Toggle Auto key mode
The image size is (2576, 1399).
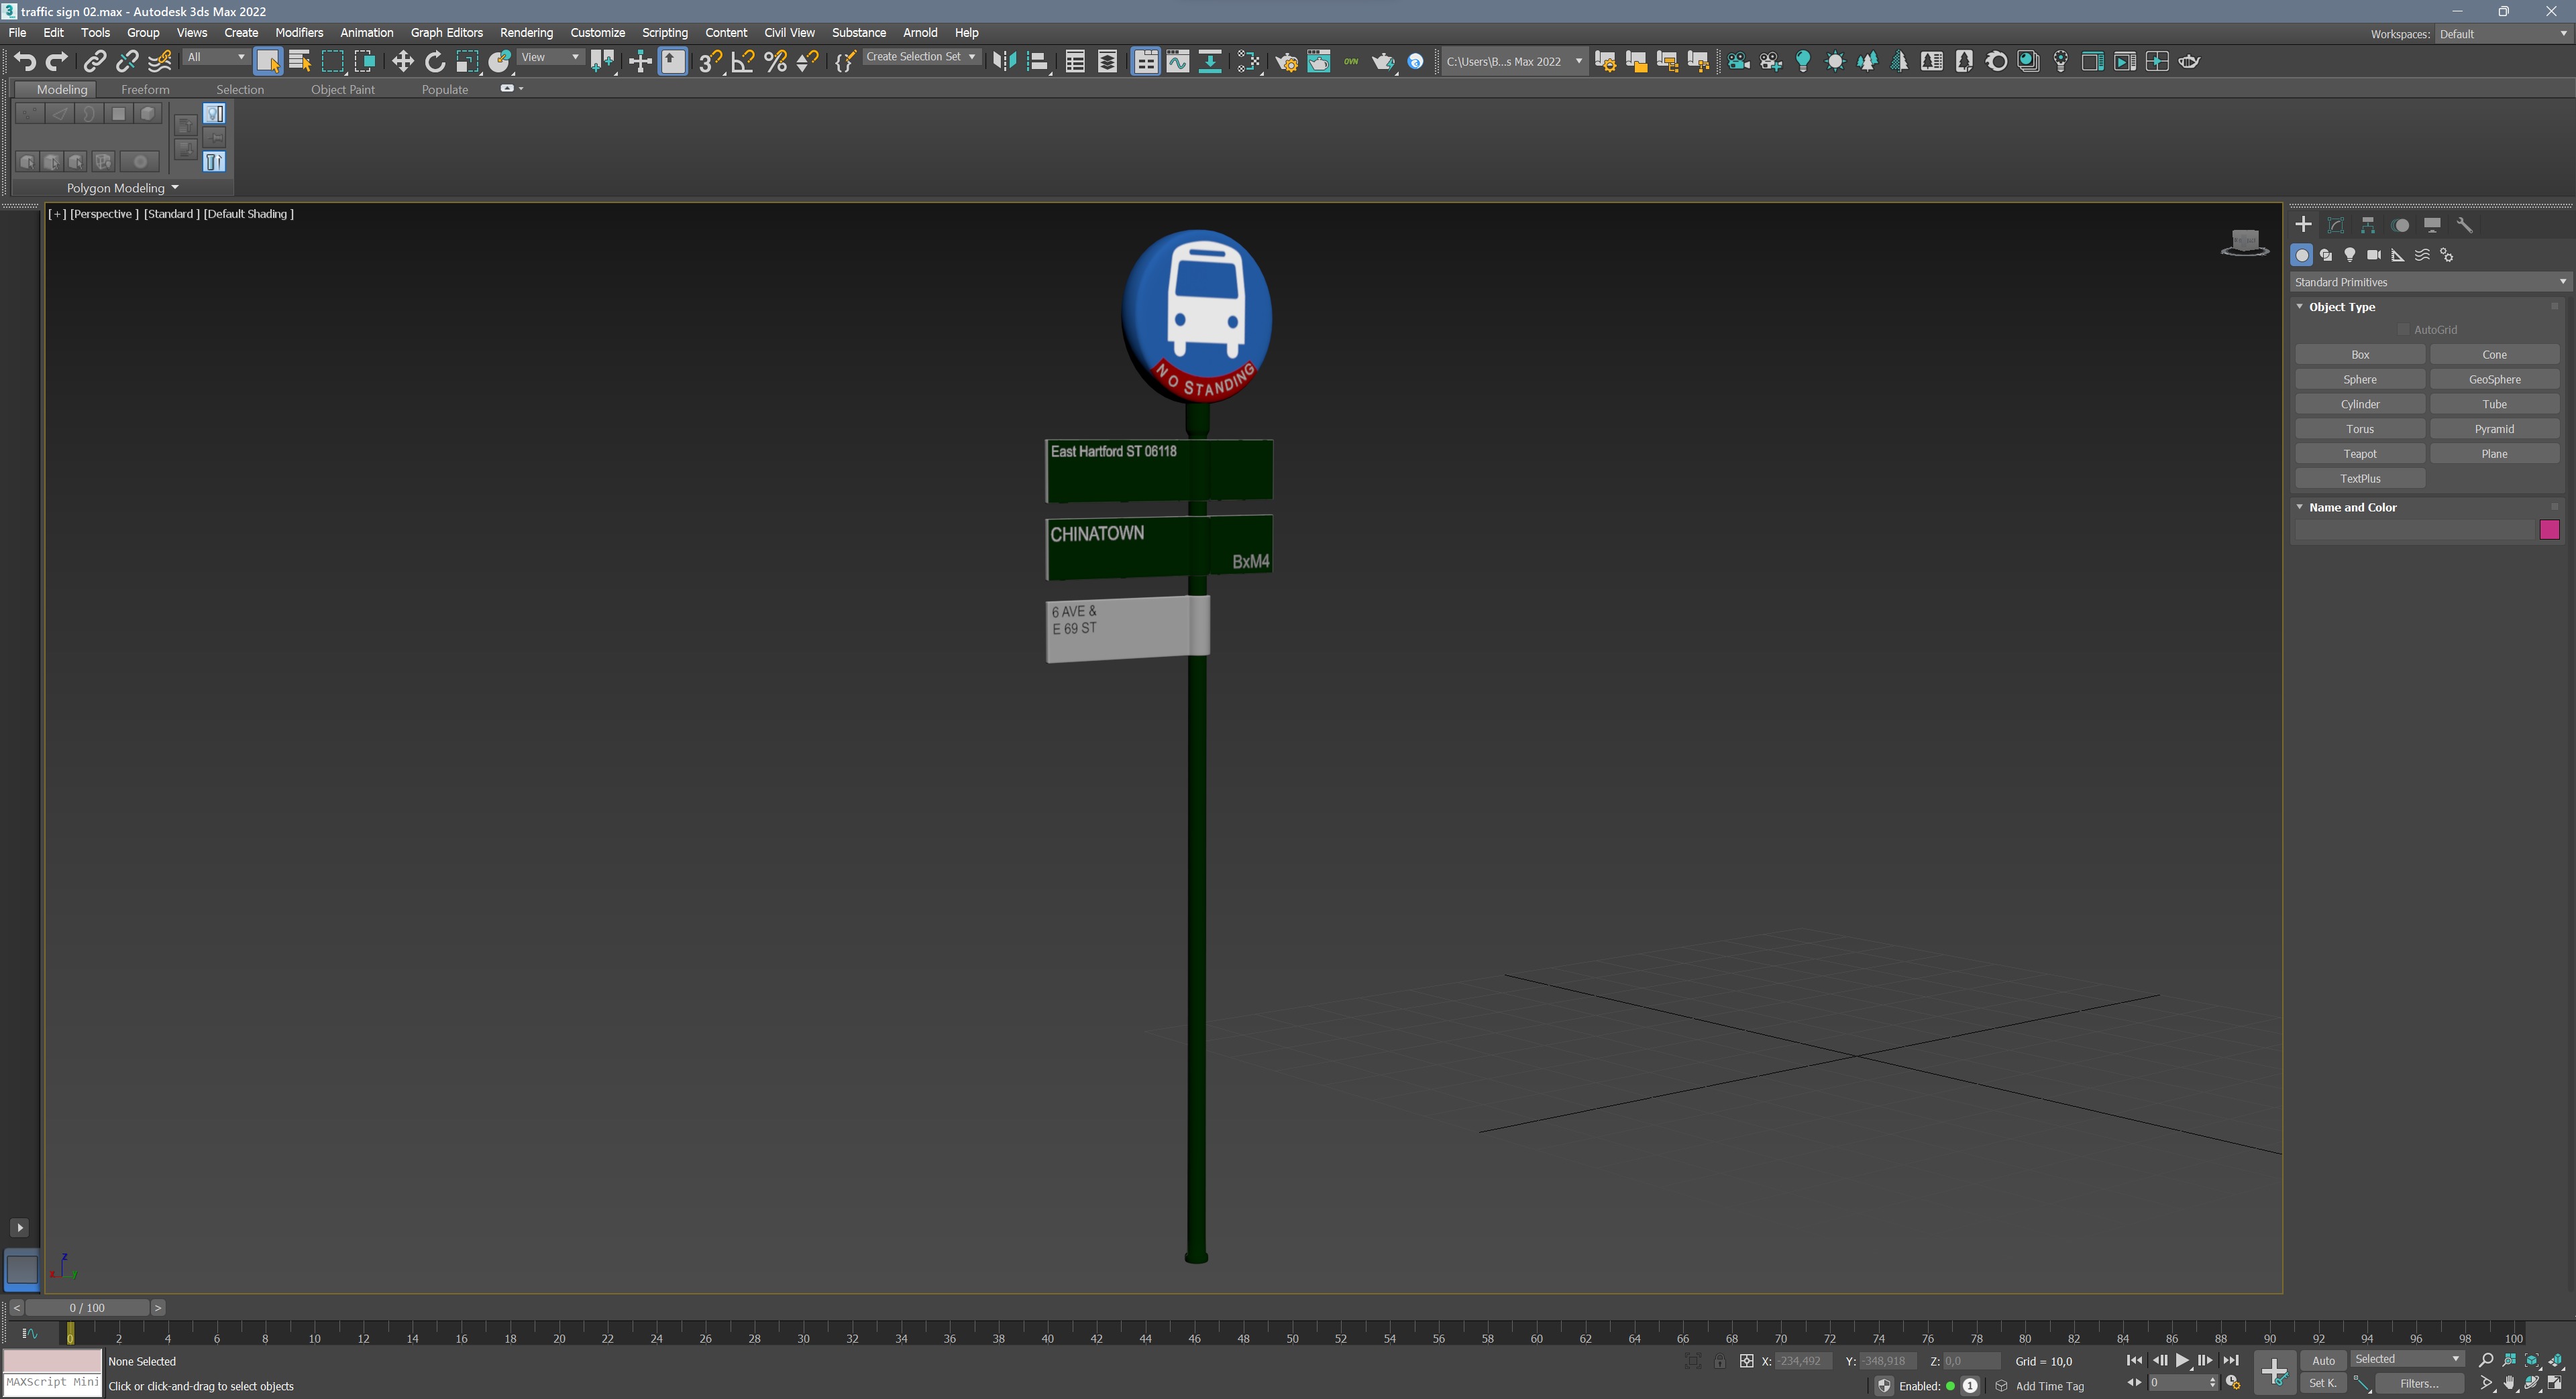tap(2323, 1360)
